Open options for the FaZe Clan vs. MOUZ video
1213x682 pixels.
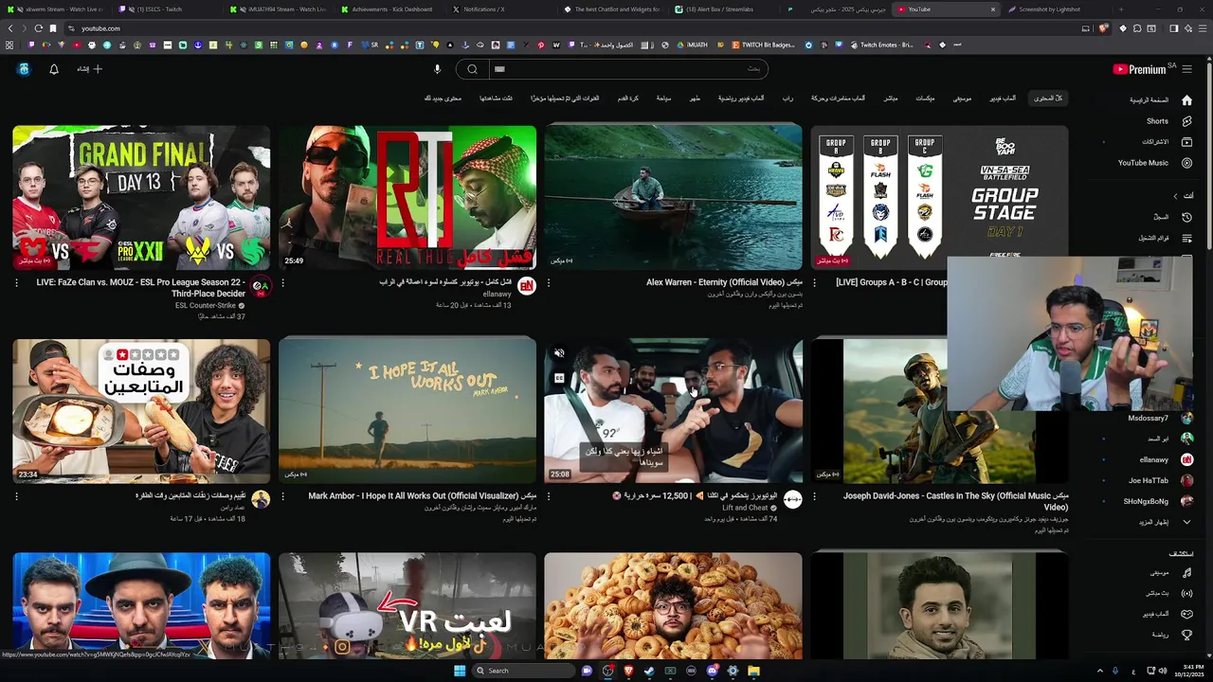click(17, 282)
